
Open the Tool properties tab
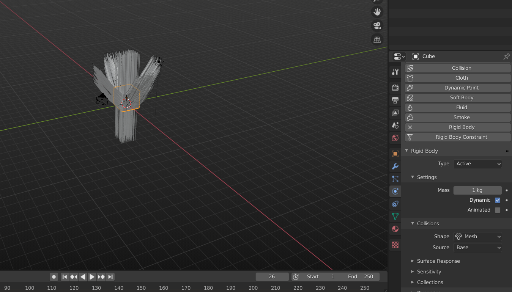coord(395,72)
